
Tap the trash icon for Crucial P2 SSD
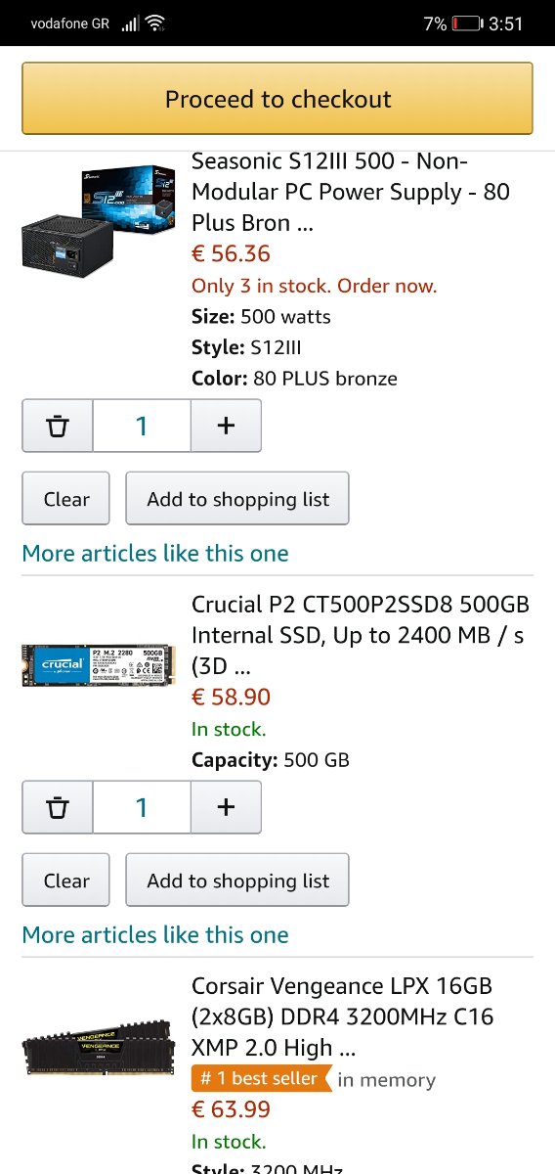pyautogui.click(x=58, y=807)
